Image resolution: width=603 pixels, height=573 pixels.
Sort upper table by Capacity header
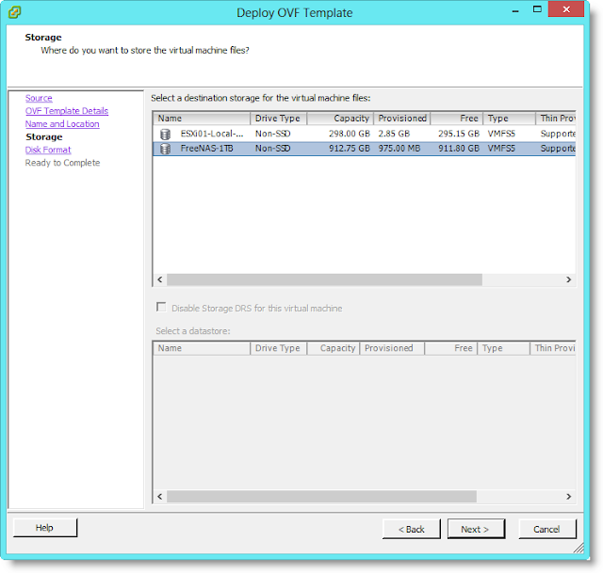tap(340, 119)
